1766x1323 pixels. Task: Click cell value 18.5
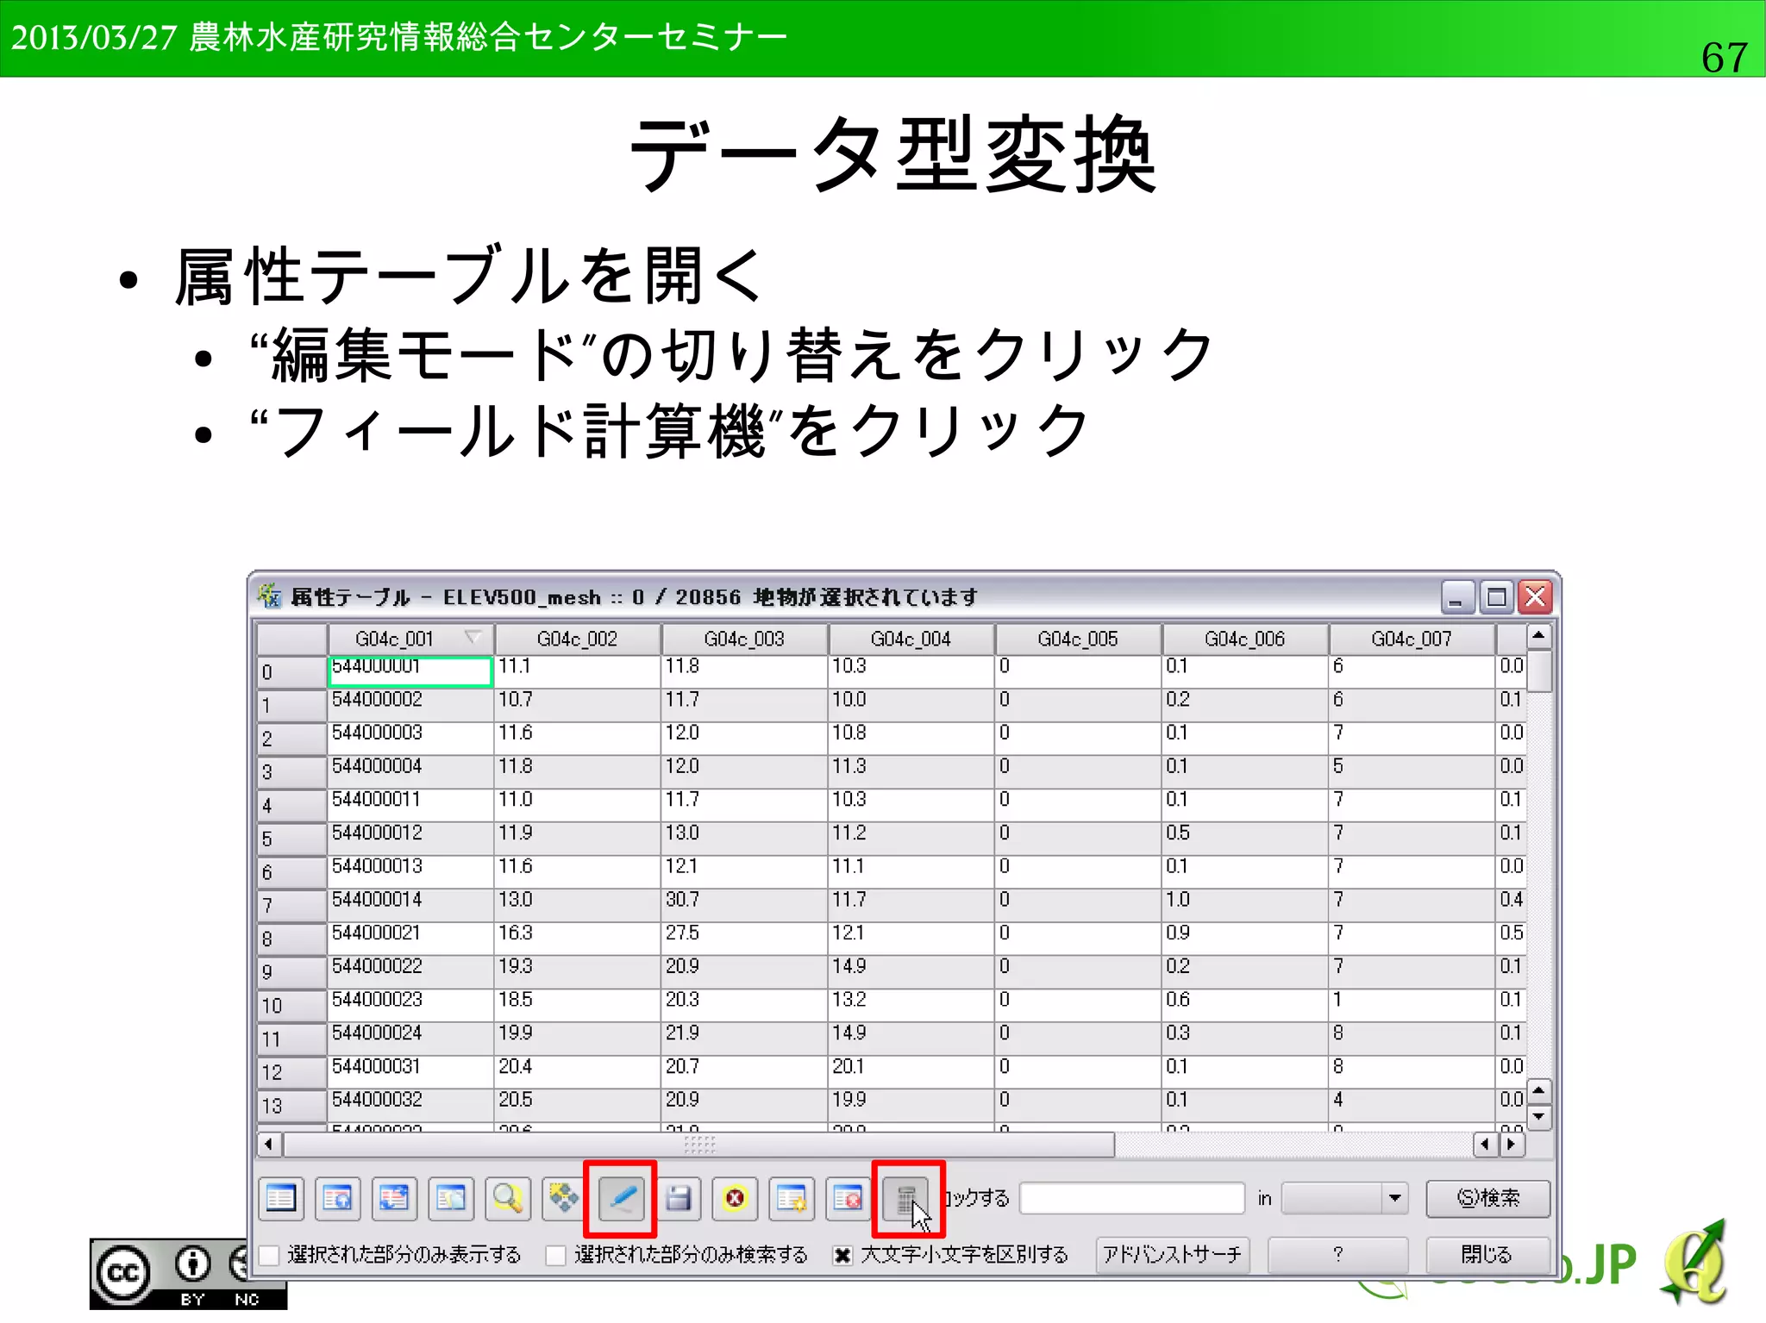click(x=577, y=1005)
